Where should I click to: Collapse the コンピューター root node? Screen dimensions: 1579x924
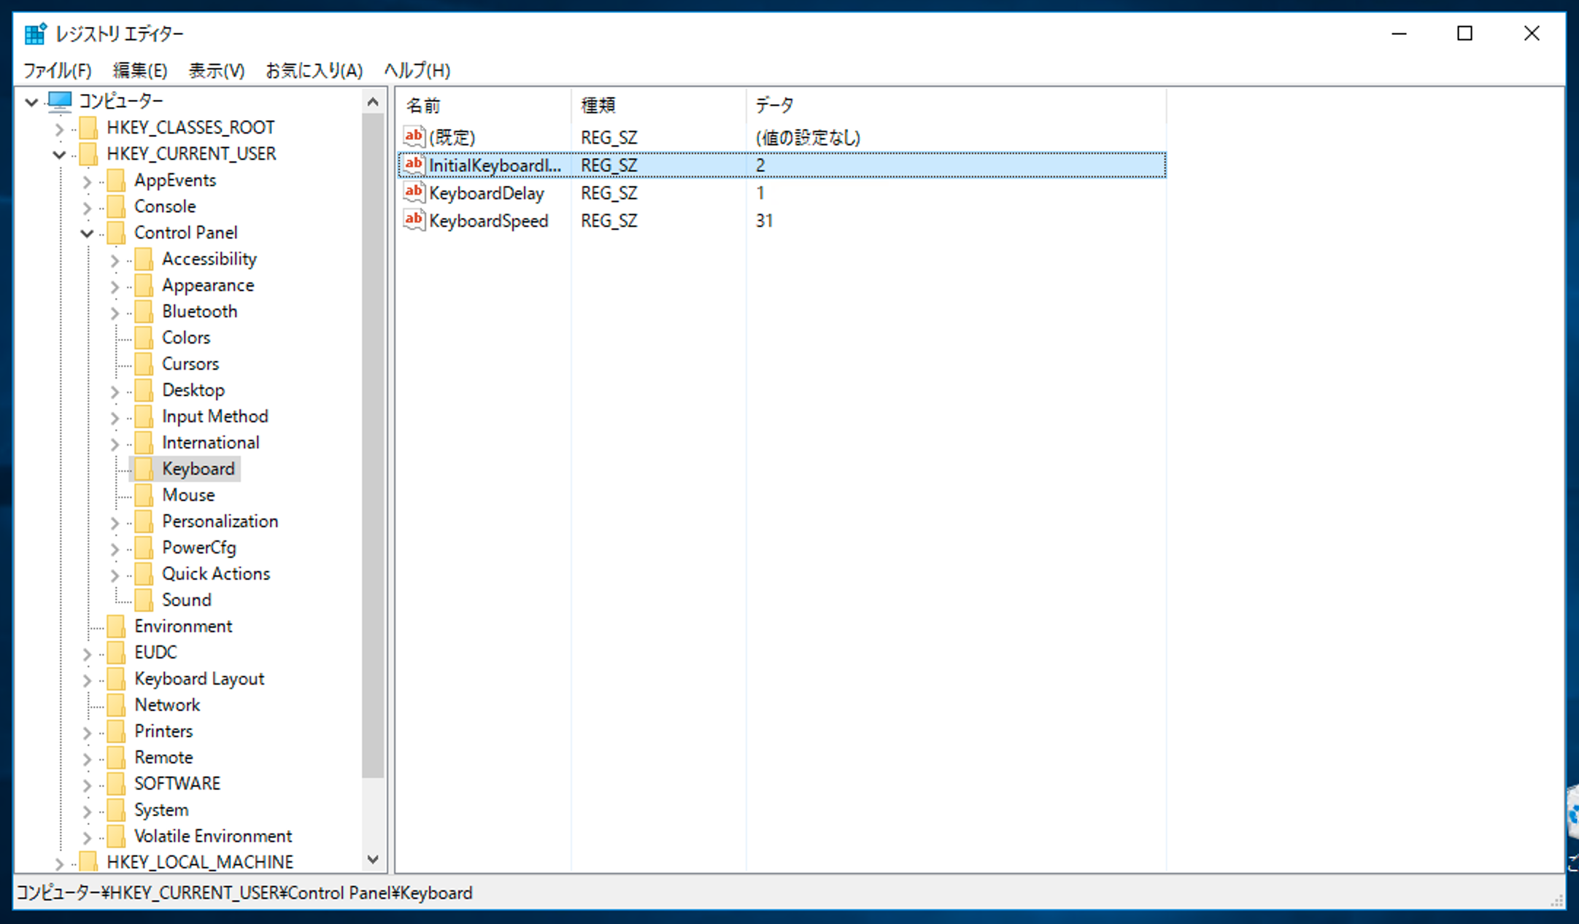(x=31, y=101)
